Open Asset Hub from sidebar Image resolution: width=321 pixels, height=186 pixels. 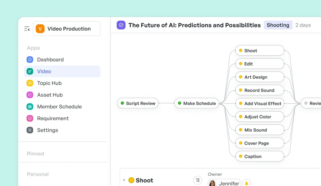pyautogui.click(x=62, y=95)
